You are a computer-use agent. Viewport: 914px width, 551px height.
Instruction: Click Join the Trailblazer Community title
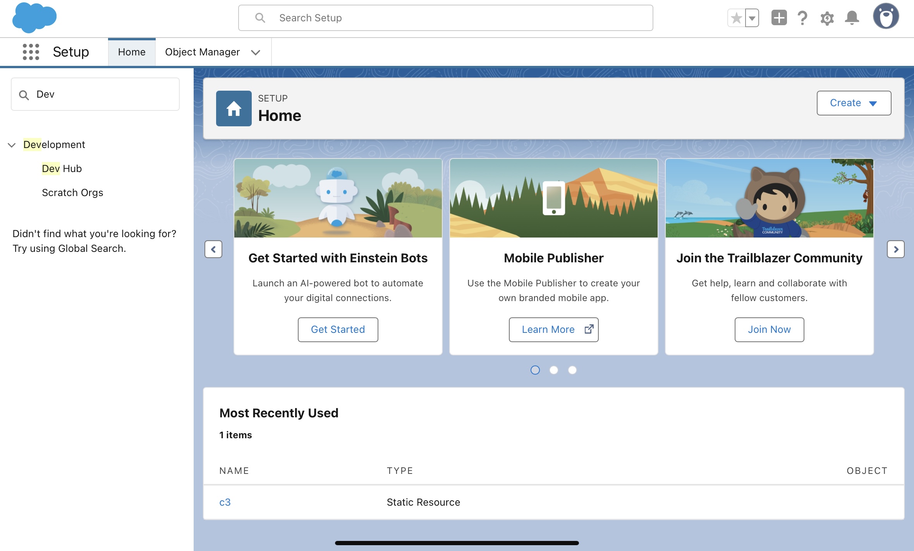click(769, 258)
